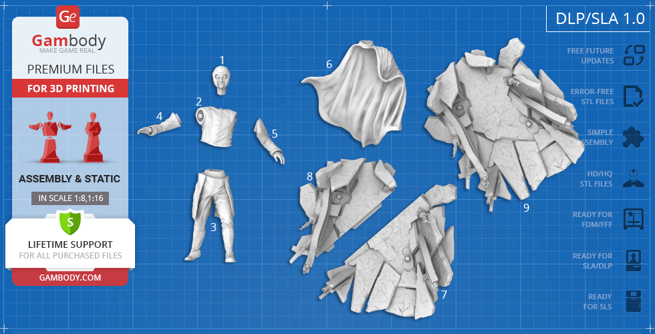Click the Simple Assembly puzzle piece icon
655x334 pixels.
[x=633, y=137]
